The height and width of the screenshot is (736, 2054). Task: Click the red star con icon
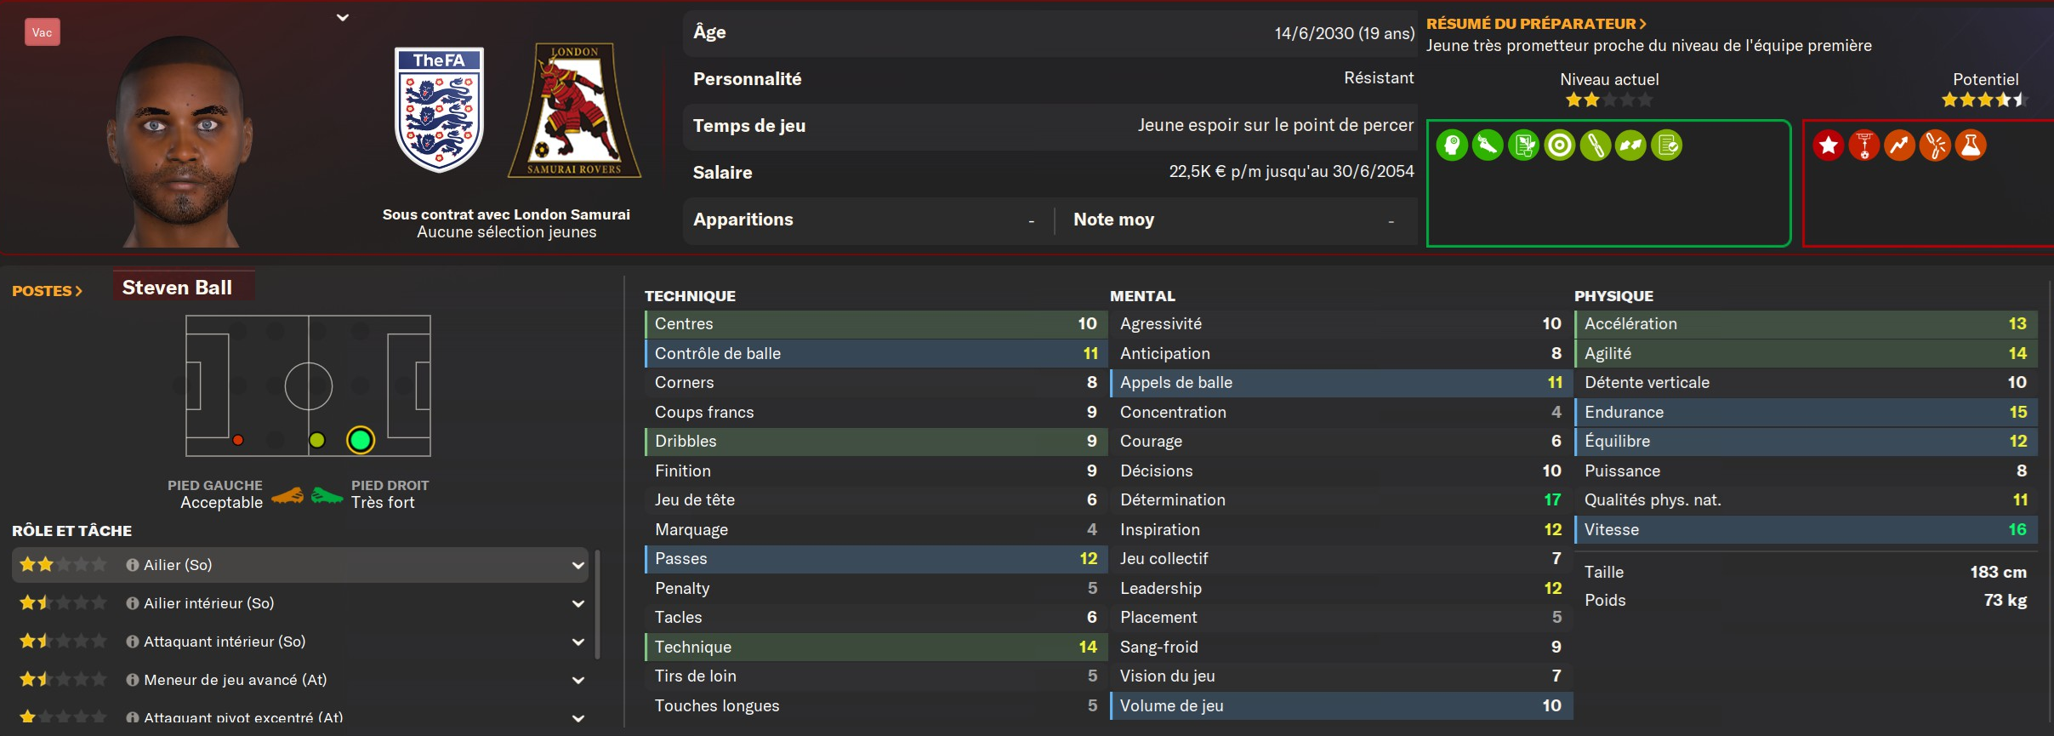(x=1828, y=145)
